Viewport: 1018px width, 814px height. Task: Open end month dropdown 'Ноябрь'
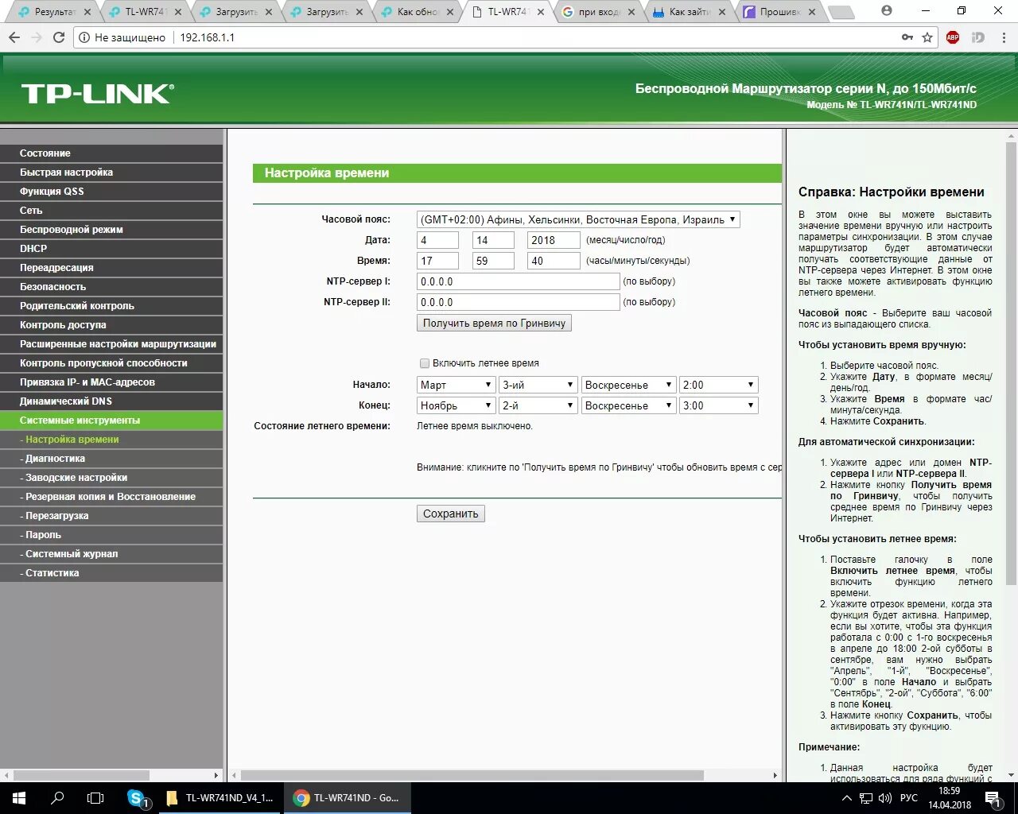[x=457, y=405]
